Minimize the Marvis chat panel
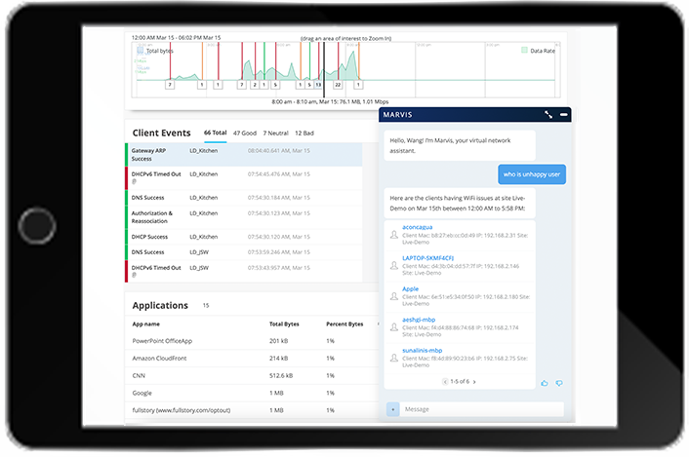This screenshot has width=689, height=457. coord(564,114)
